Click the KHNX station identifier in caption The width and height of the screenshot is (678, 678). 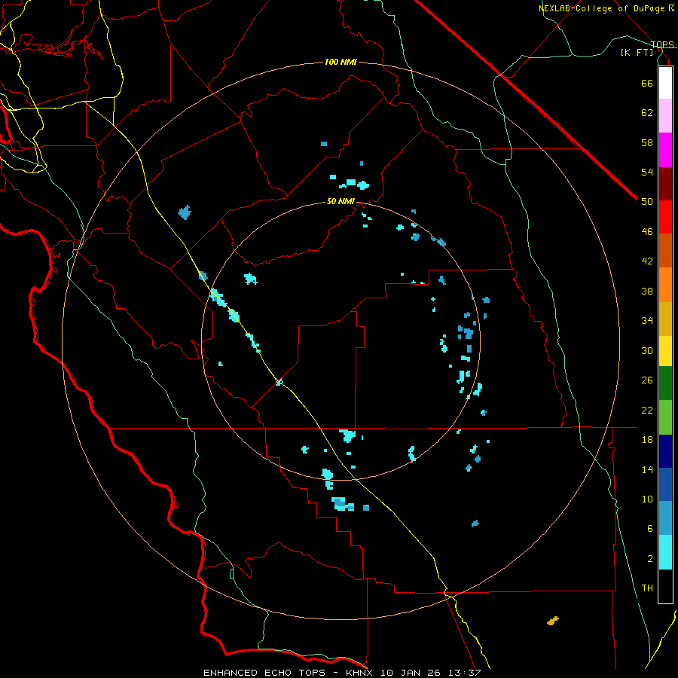361,673
